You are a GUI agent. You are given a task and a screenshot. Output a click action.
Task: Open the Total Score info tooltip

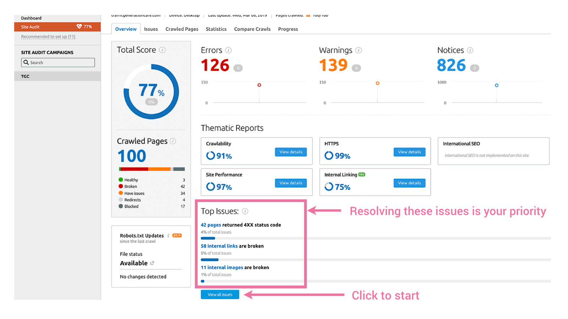pyautogui.click(x=163, y=50)
